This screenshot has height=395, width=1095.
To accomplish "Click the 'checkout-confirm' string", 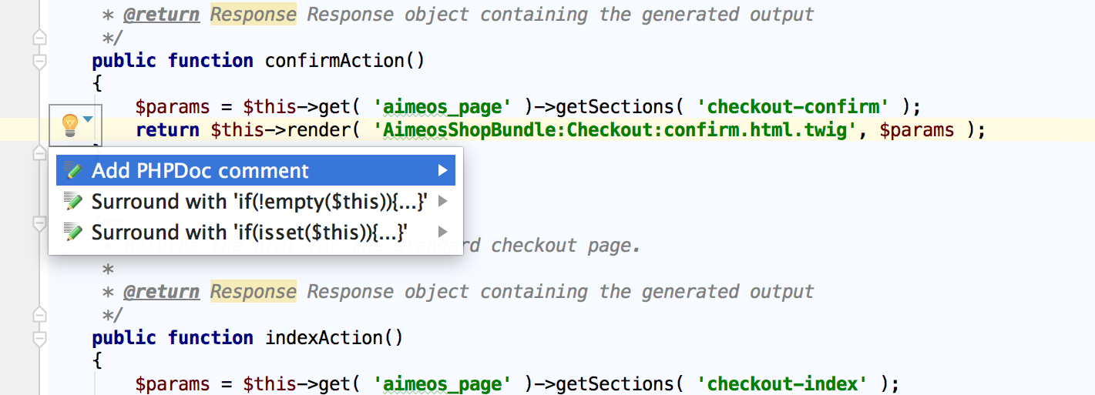I will (x=793, y=107).
